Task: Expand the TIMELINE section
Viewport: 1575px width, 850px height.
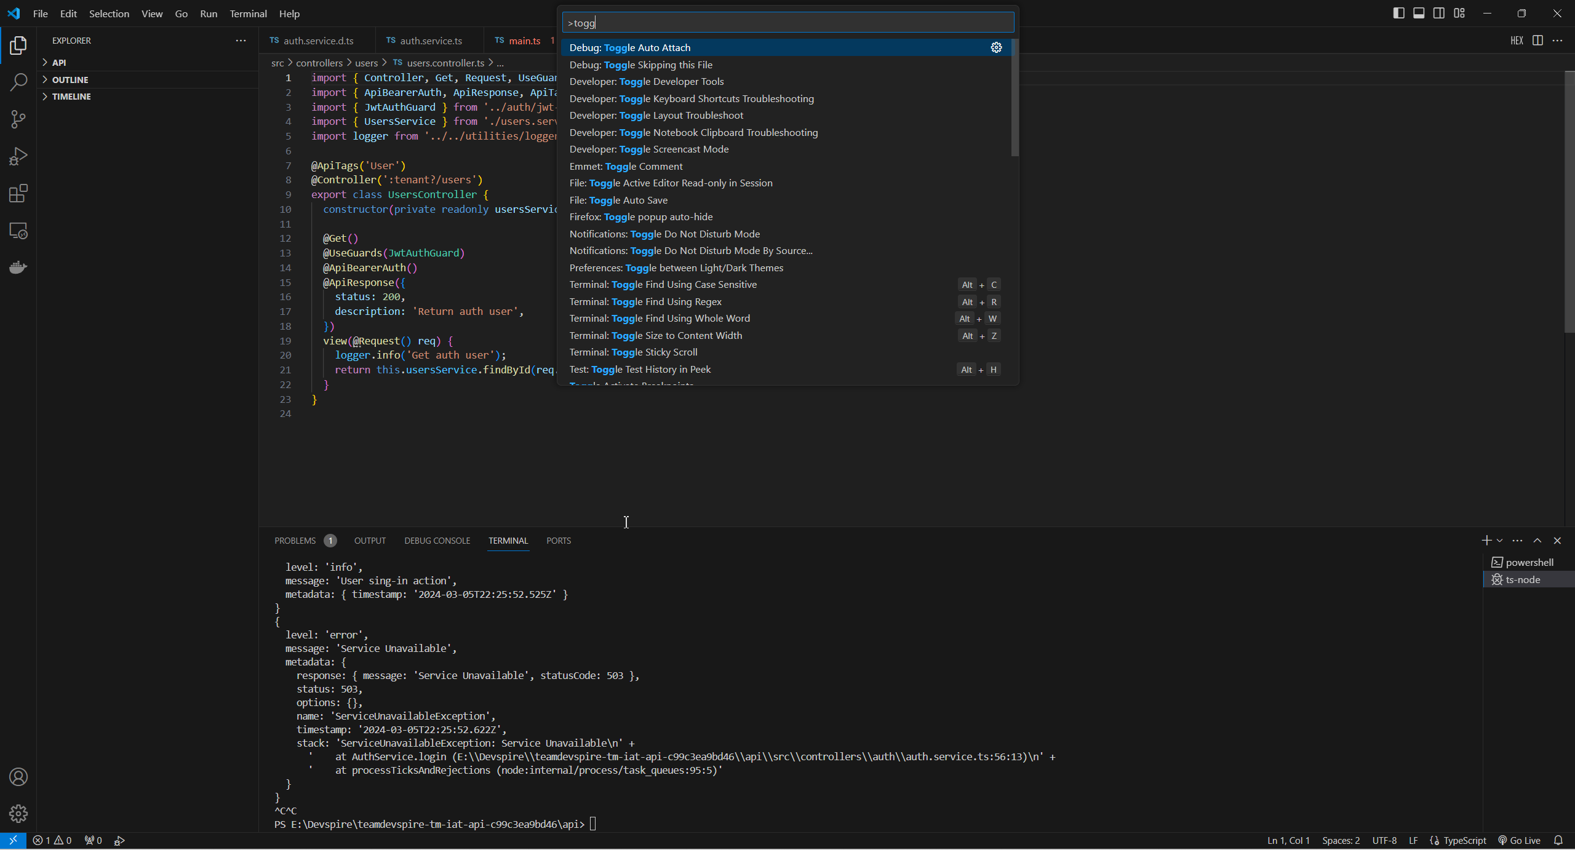Action: click(71, 96)
